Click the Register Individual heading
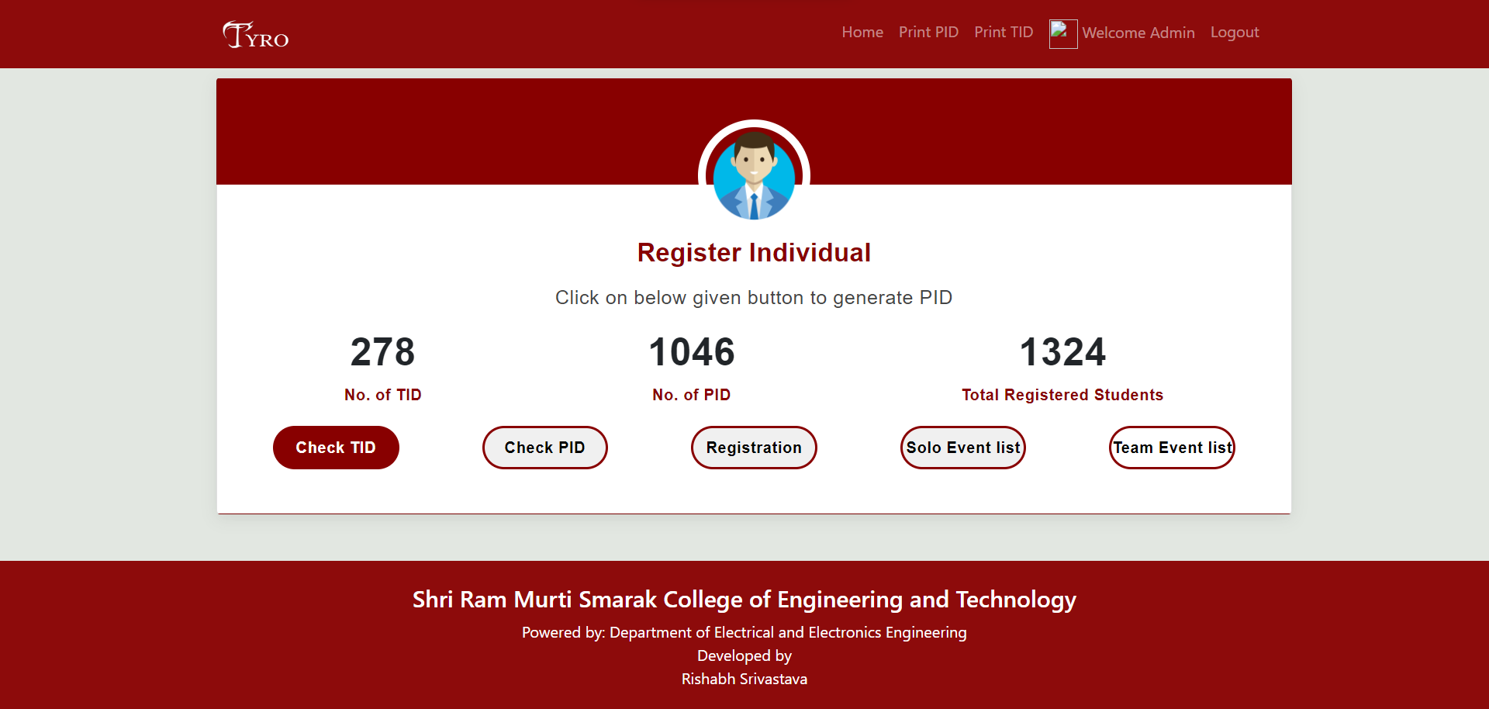Screen dimensions: 1489x709 click(753, 252)
